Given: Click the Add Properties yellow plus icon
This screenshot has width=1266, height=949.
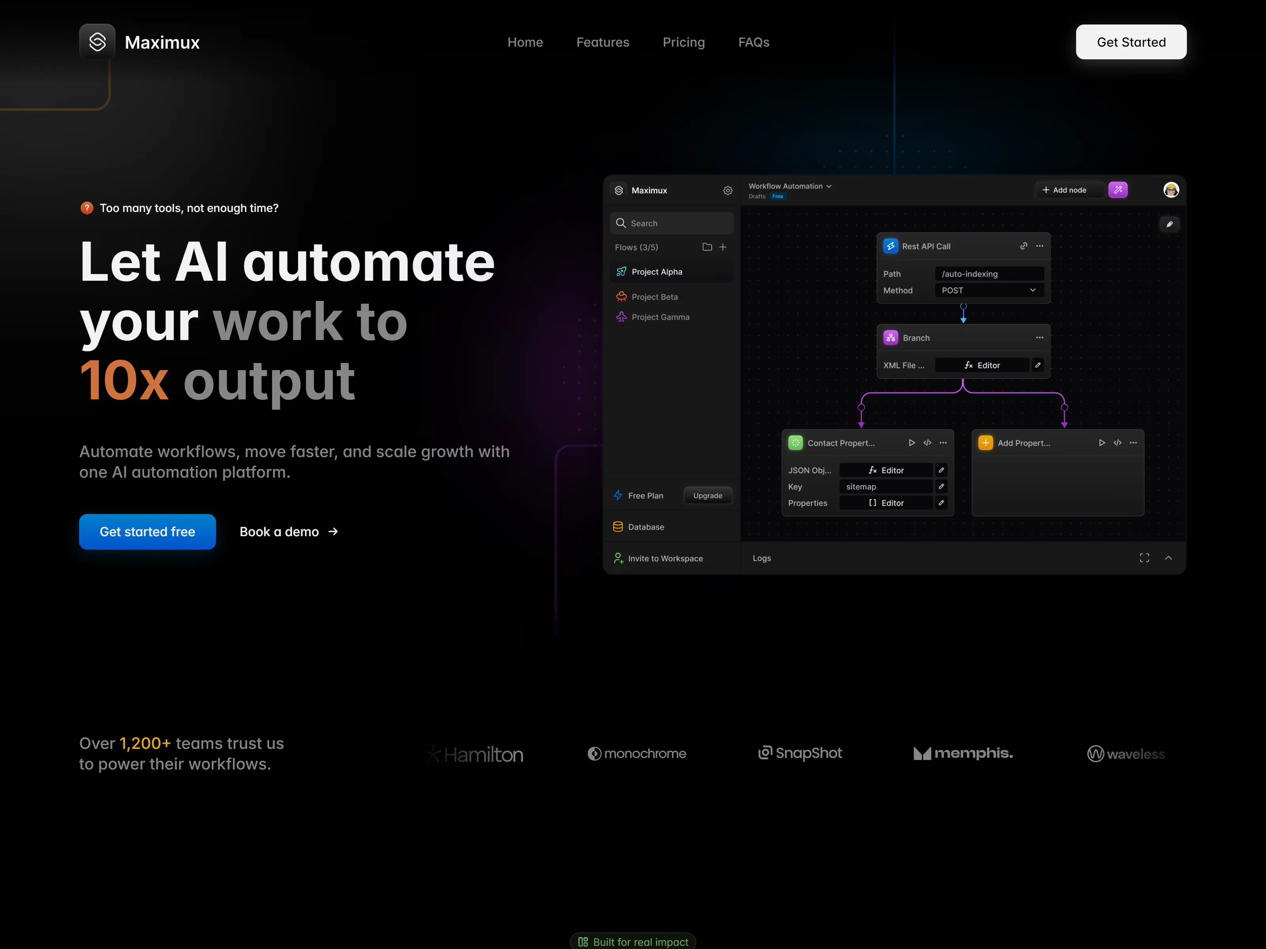Looking at the screenshot, I should (x=985, y=443).
